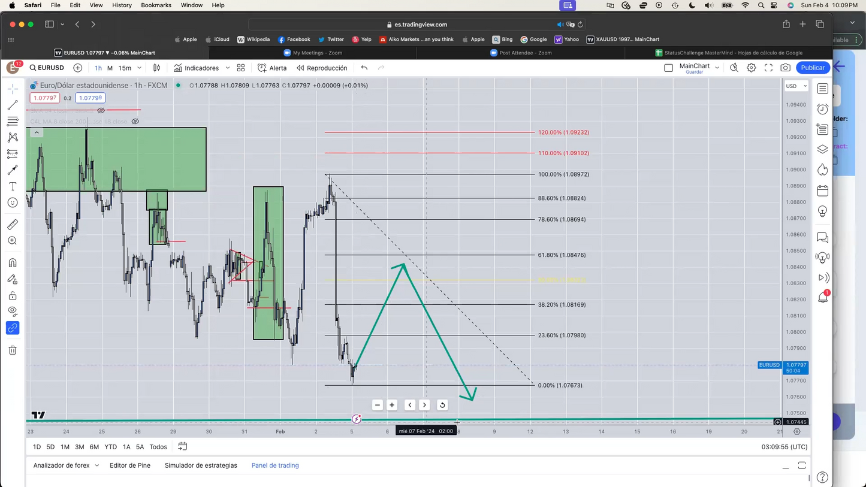The height and width of the screenshot is (487, 866).
Task: Expand the favorite indicators dropdown arrow
Action: tap(228, 68)
